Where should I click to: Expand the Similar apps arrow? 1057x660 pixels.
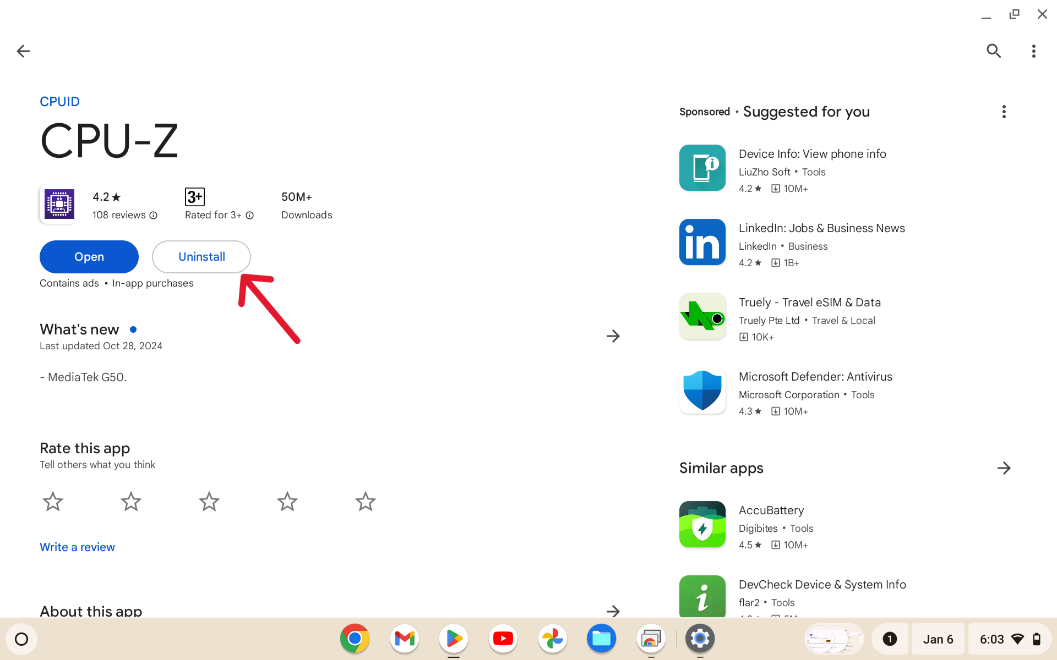[x=1004, y=468]
